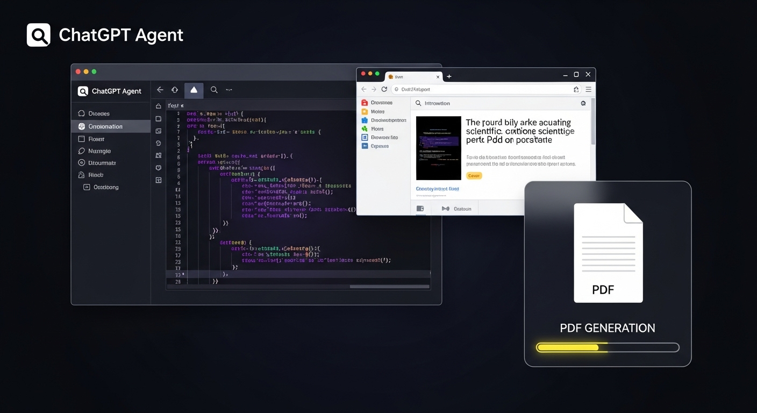Click the round clock icon in editor strip
The width and height of the screenshot is (757, 413).
(x=159, y=143)
